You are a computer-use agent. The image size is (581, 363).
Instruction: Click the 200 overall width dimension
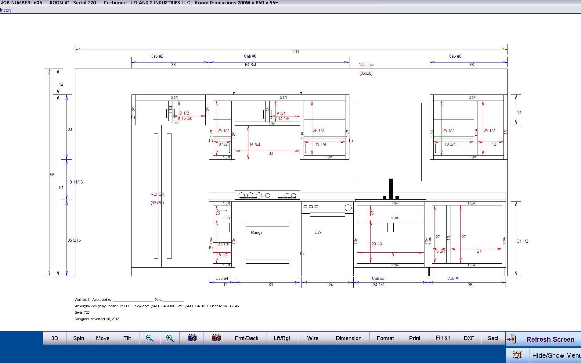(296, 52)
